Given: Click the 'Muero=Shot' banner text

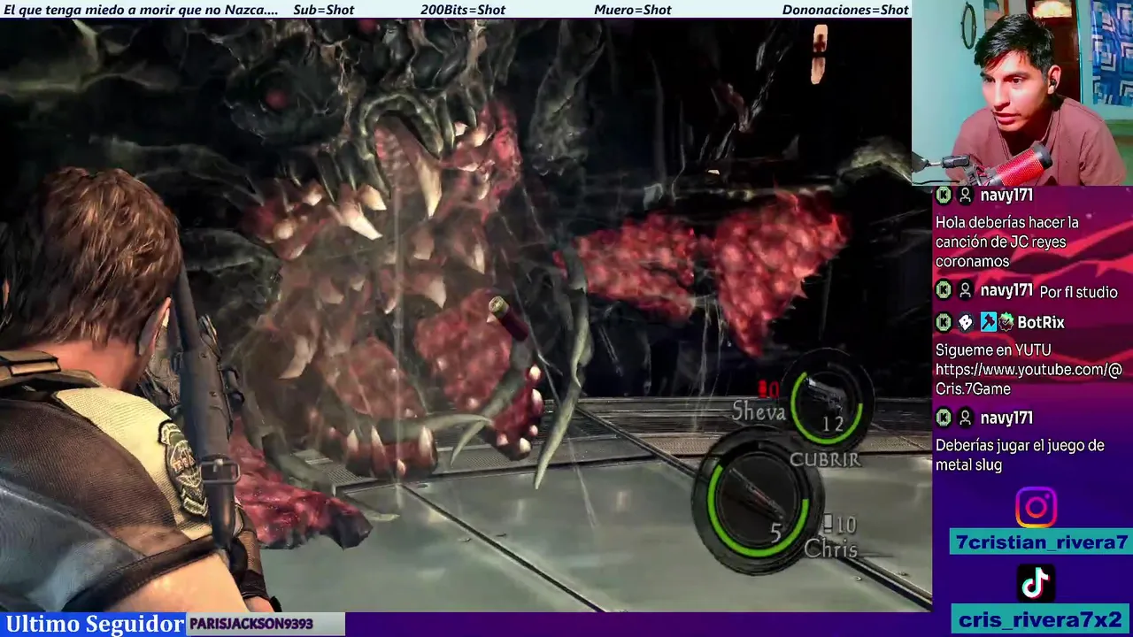Looking at the screenshot, I should point(632,10).
